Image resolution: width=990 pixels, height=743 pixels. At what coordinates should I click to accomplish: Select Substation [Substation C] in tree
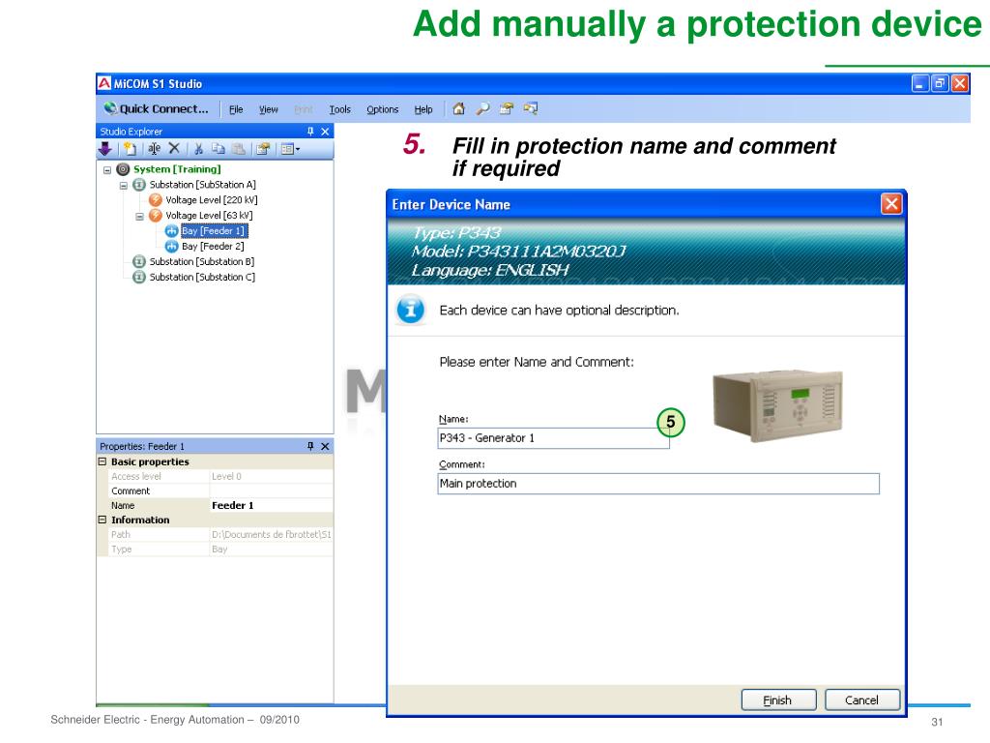pyautogui.click(x=202, y=278)
